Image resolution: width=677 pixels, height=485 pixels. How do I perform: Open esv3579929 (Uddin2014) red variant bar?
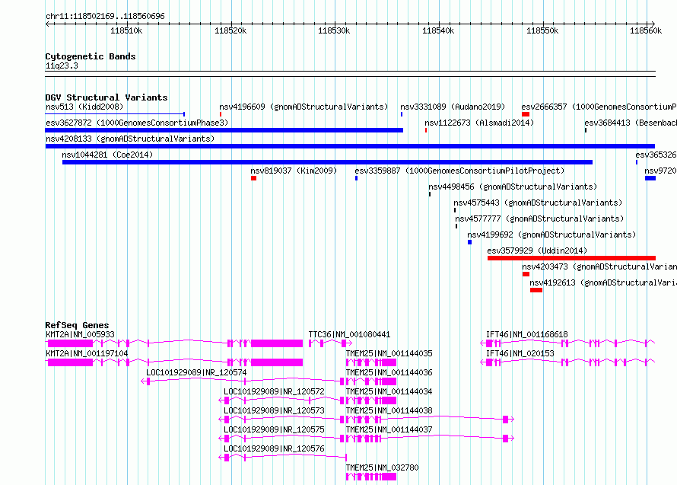572,258
